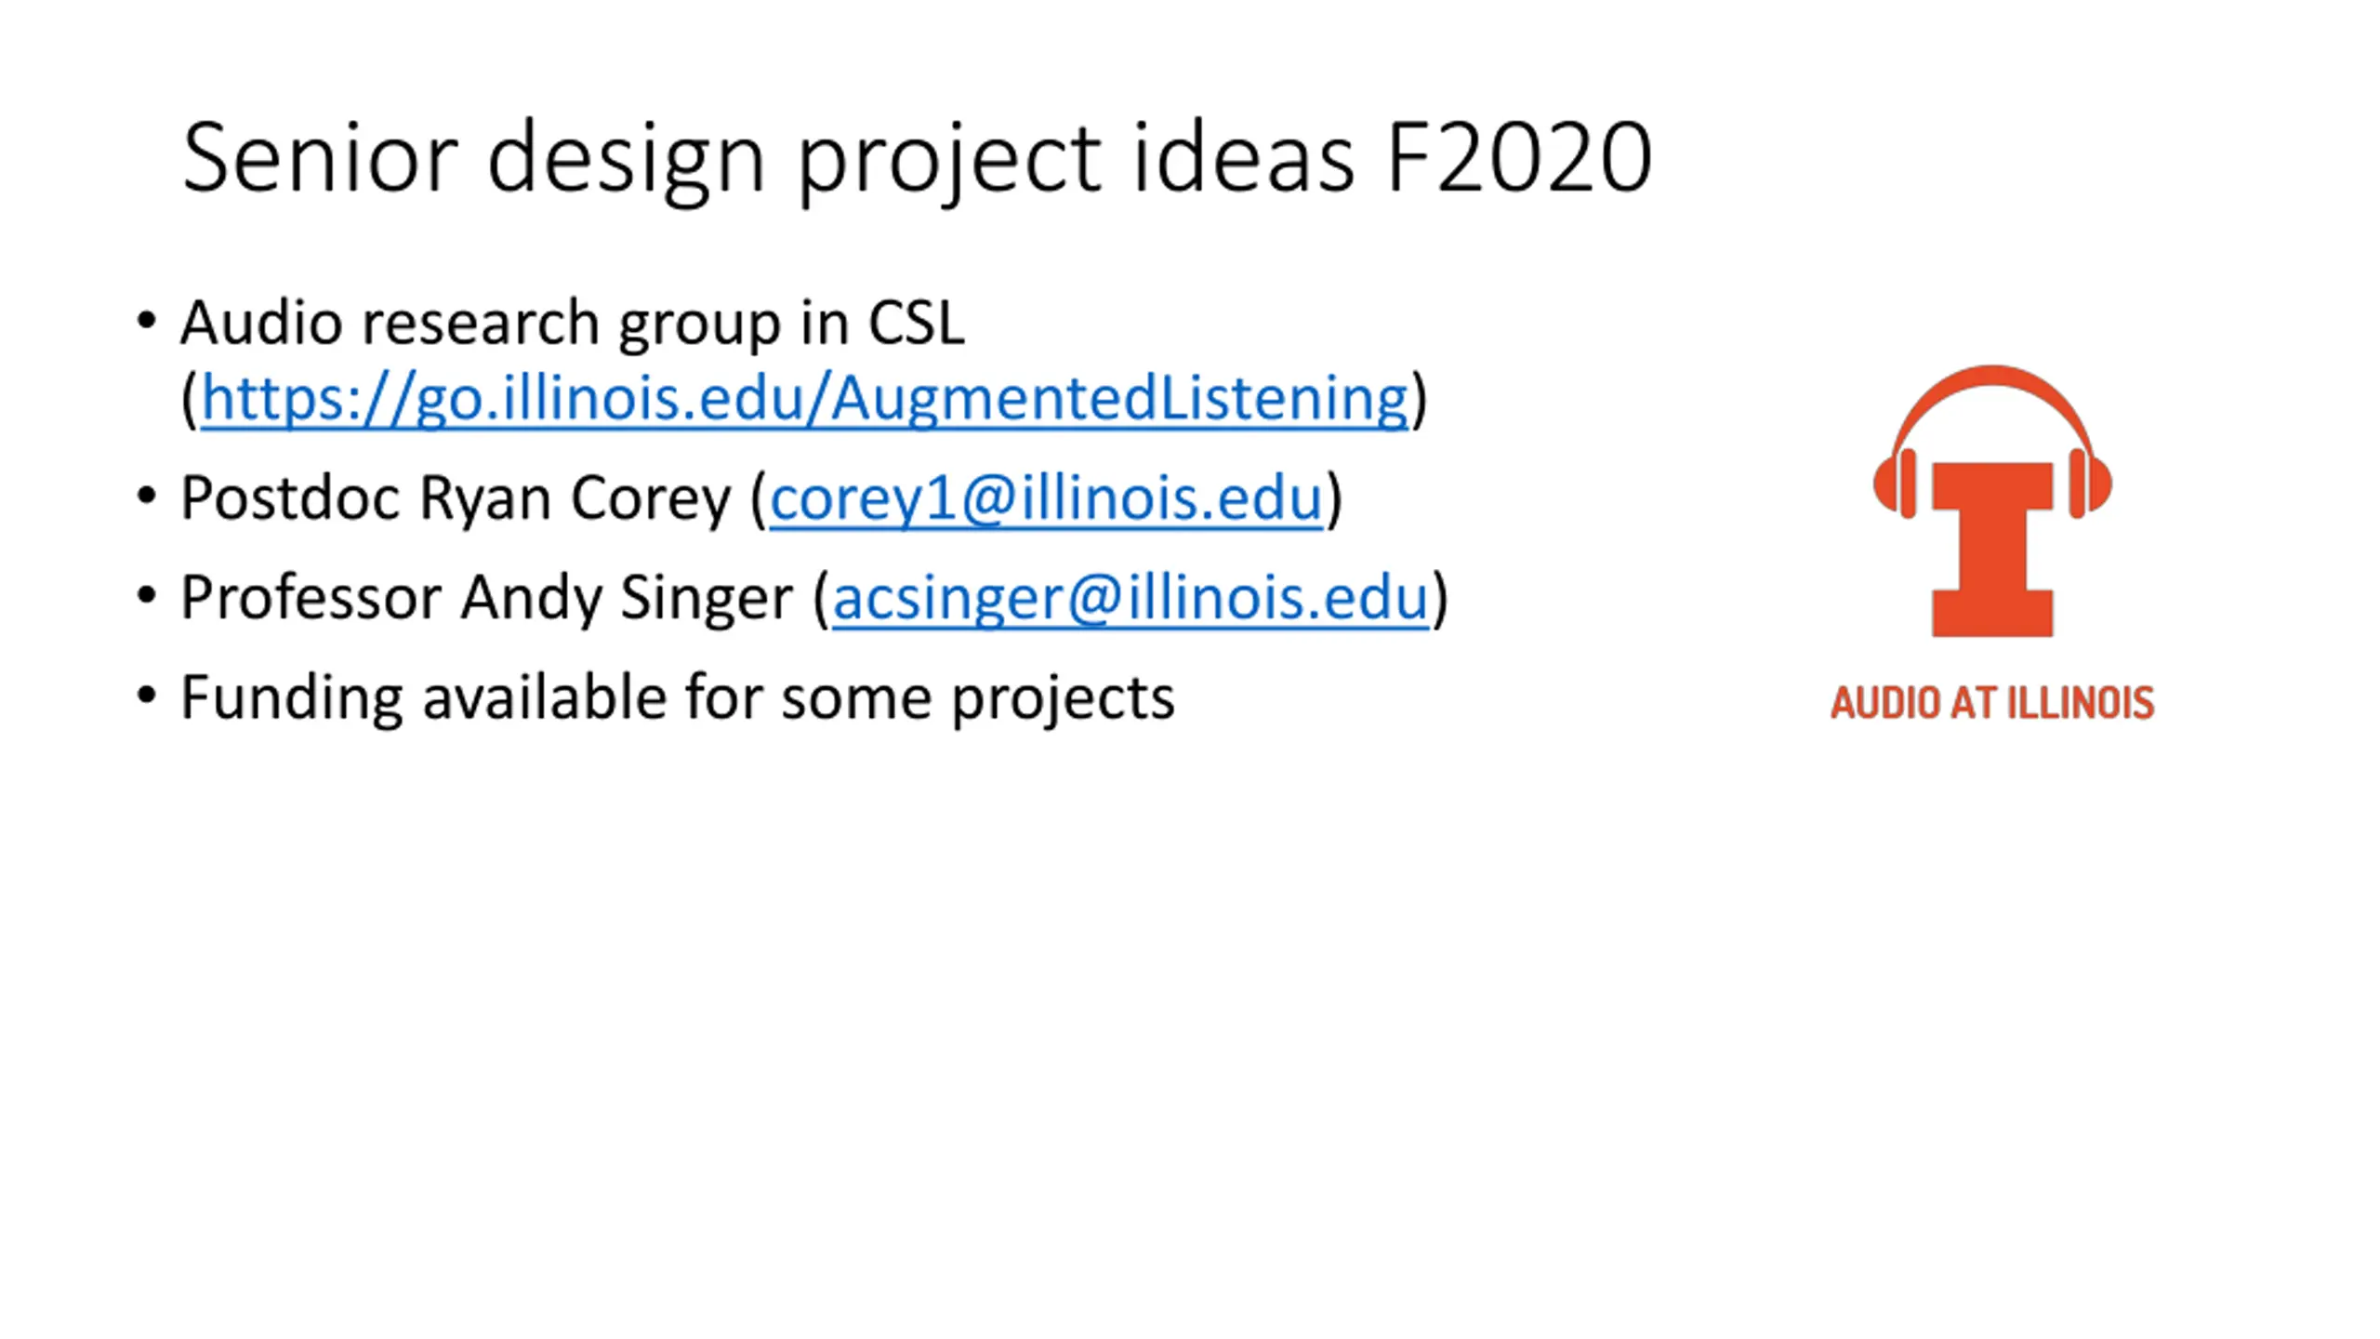The width and height of the screenshot is (2380, 1339).
Task: Click 'Funding available for some projects' line
Action: coord(677,697)
